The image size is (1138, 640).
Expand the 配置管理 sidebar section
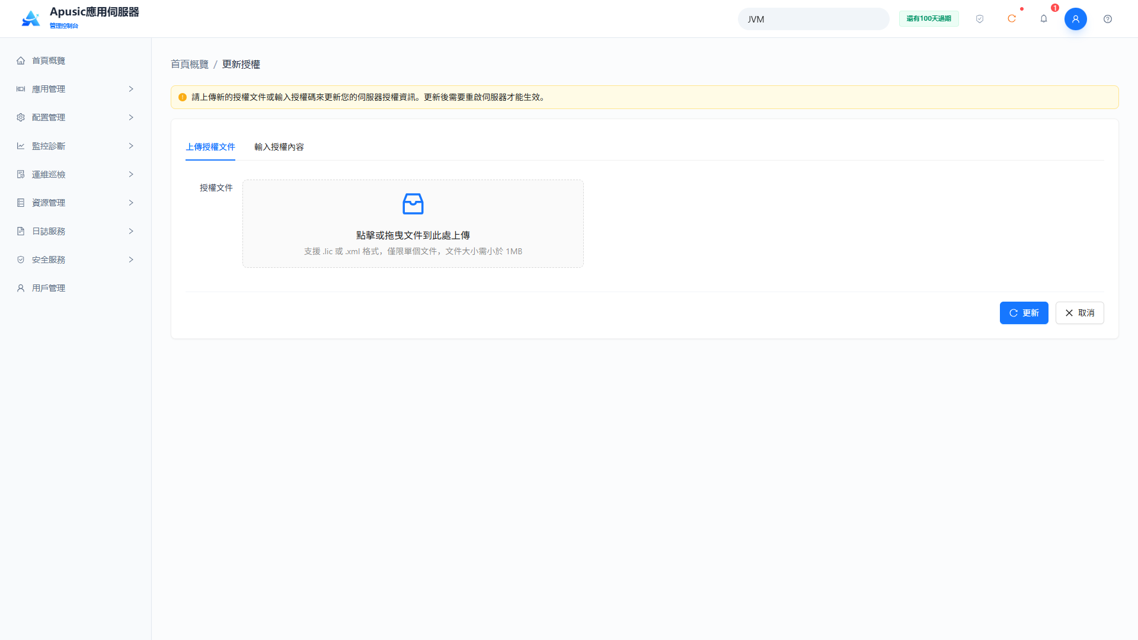[76, 117]
